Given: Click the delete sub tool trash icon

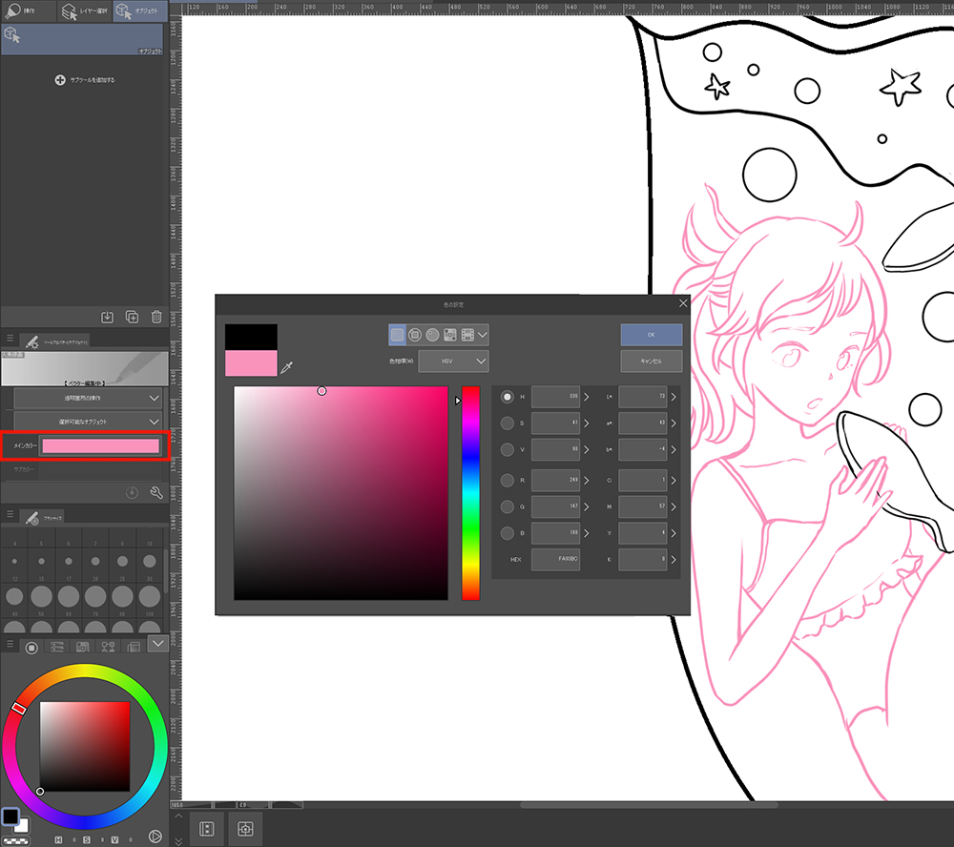Looking at the screenshot, I should coord(156,317).
